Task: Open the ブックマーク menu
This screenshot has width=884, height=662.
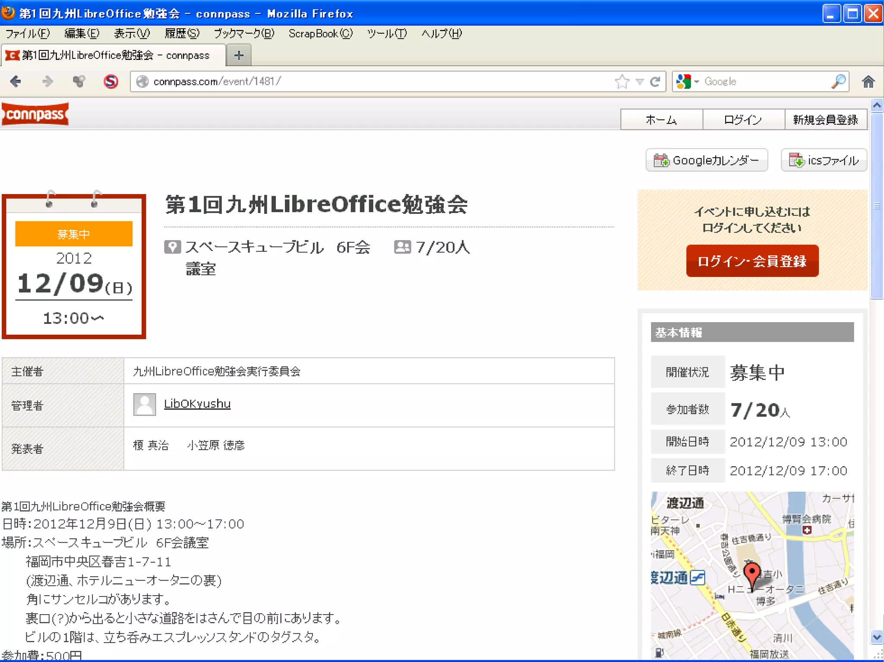Action: [x=244, y=34]
